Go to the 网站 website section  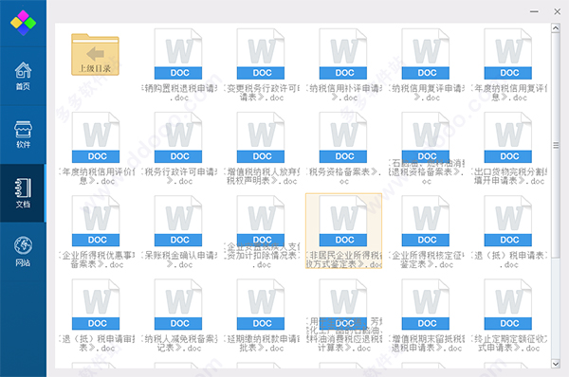[23, 252]
